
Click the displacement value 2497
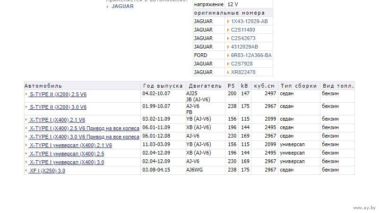coord(270,93)
